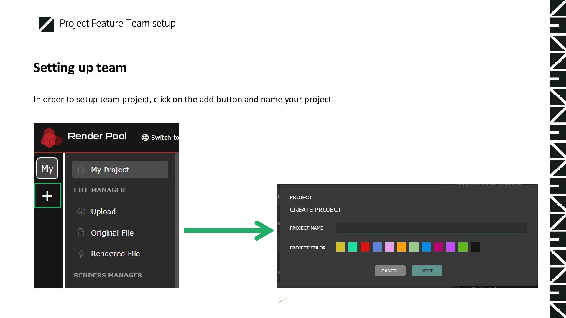Click the cloud upload icon
The width and height of the screenshot is (566, 318).
coord(81,211)
